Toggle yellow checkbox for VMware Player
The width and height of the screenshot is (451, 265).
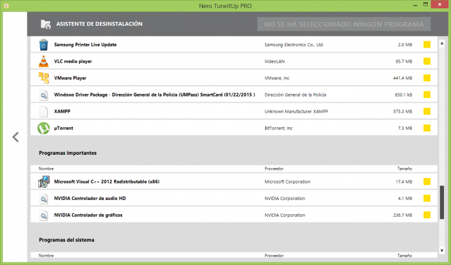(427, 78)
